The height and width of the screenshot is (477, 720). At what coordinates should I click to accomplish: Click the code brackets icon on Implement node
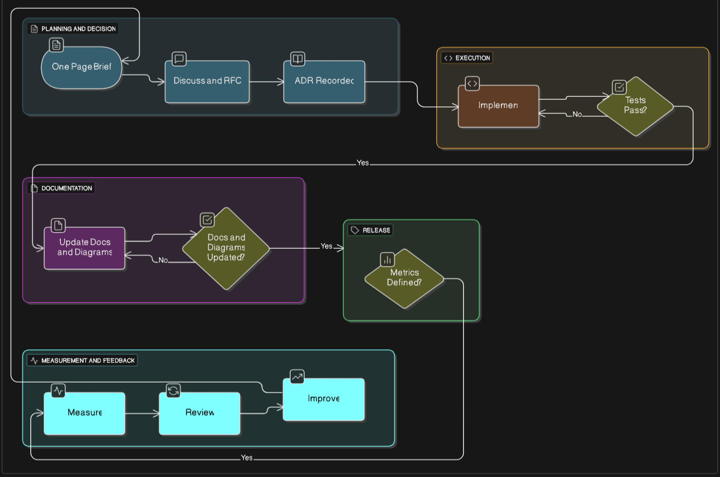point(472,84)
